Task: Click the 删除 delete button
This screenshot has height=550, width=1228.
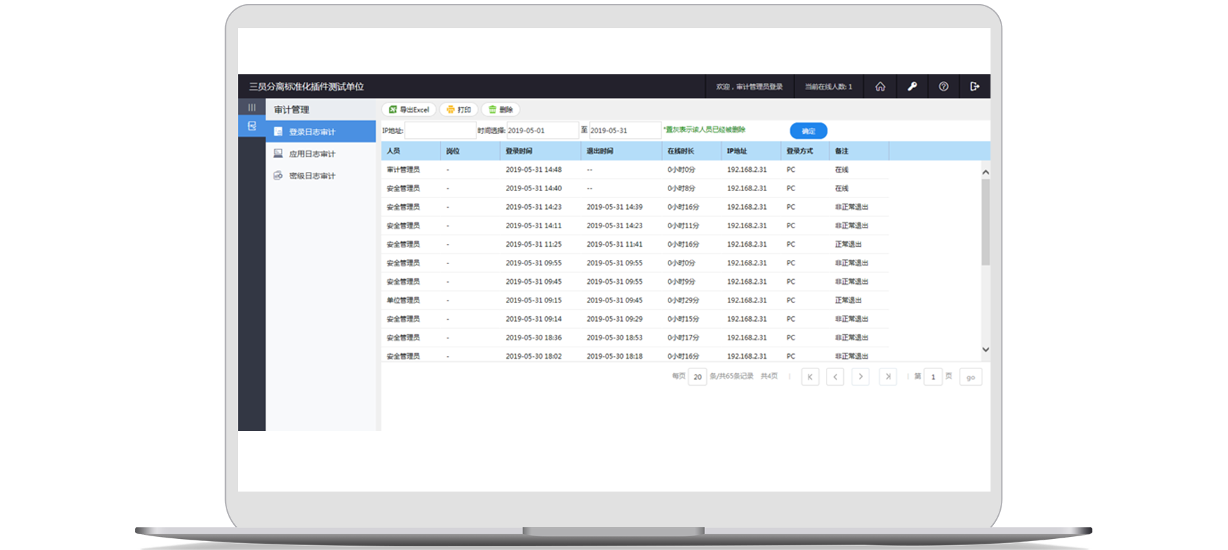Action: click(x=500, y=110)
